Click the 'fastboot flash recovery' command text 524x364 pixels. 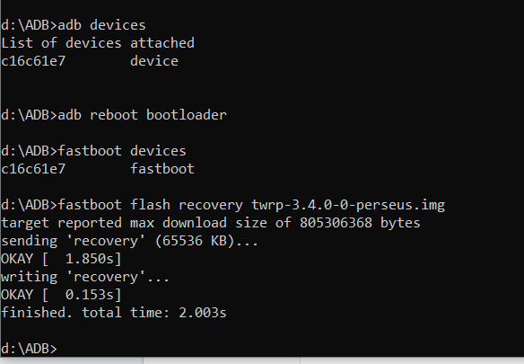point(151,205)
